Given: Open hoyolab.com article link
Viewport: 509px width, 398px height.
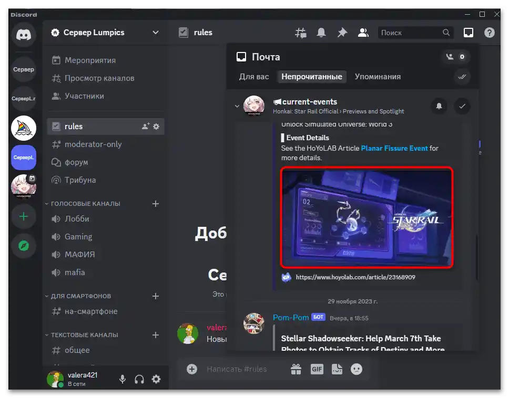Looking at the screenshot, I should pos(355,277).
